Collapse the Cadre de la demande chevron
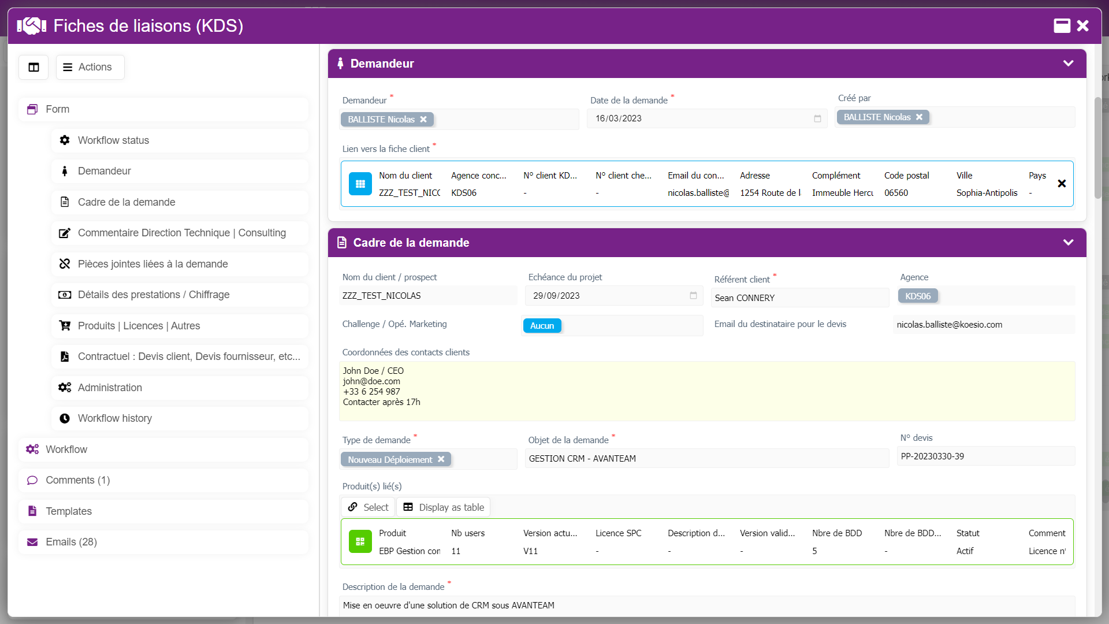Image resolution: width=1109 pixels, height=624 pixels. (x=1068, y=243)
